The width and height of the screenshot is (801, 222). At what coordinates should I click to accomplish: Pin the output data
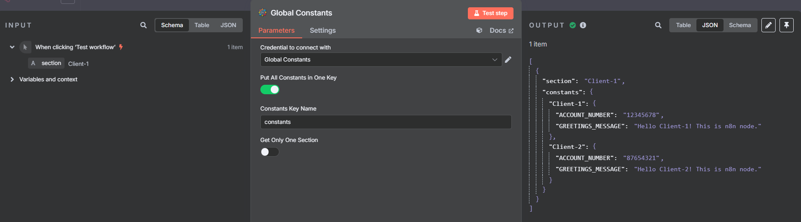coord(786,25)
